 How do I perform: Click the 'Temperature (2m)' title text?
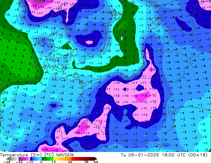(x=21, y=155)
